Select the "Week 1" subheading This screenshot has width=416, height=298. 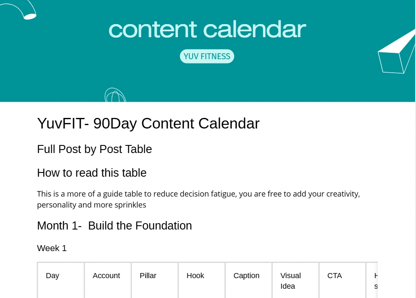[x=52, y=248]
